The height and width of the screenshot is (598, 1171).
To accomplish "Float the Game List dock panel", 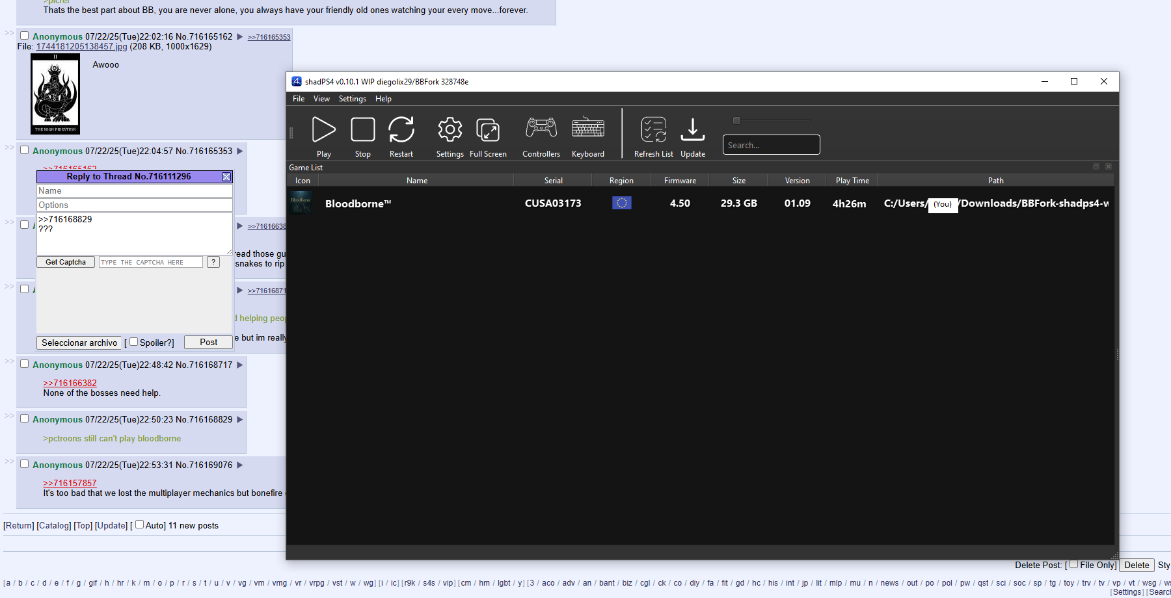I will (1096, 167).
